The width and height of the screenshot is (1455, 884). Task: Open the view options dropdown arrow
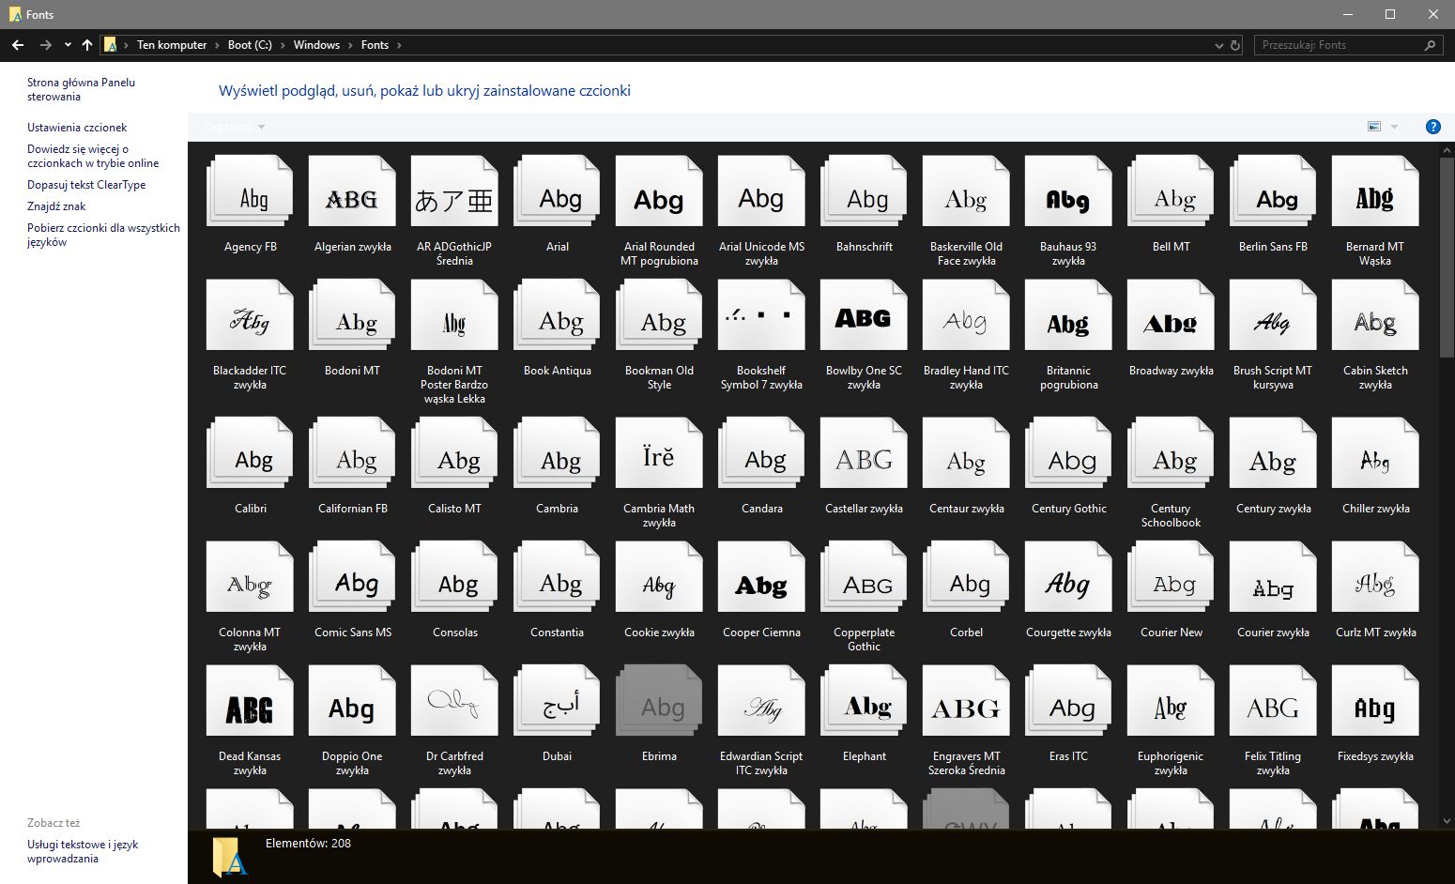[x=1393, y=126]
